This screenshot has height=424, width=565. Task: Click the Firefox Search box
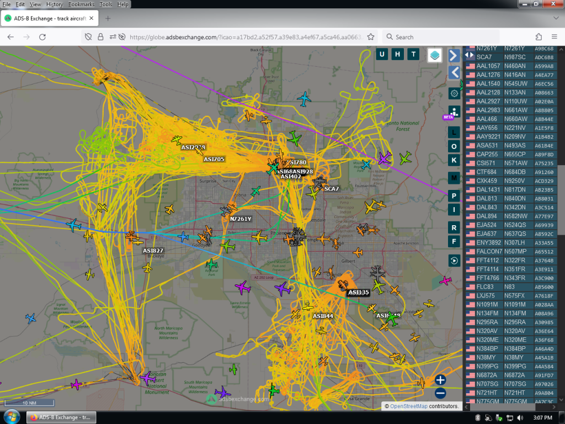[x=441, y=37]
